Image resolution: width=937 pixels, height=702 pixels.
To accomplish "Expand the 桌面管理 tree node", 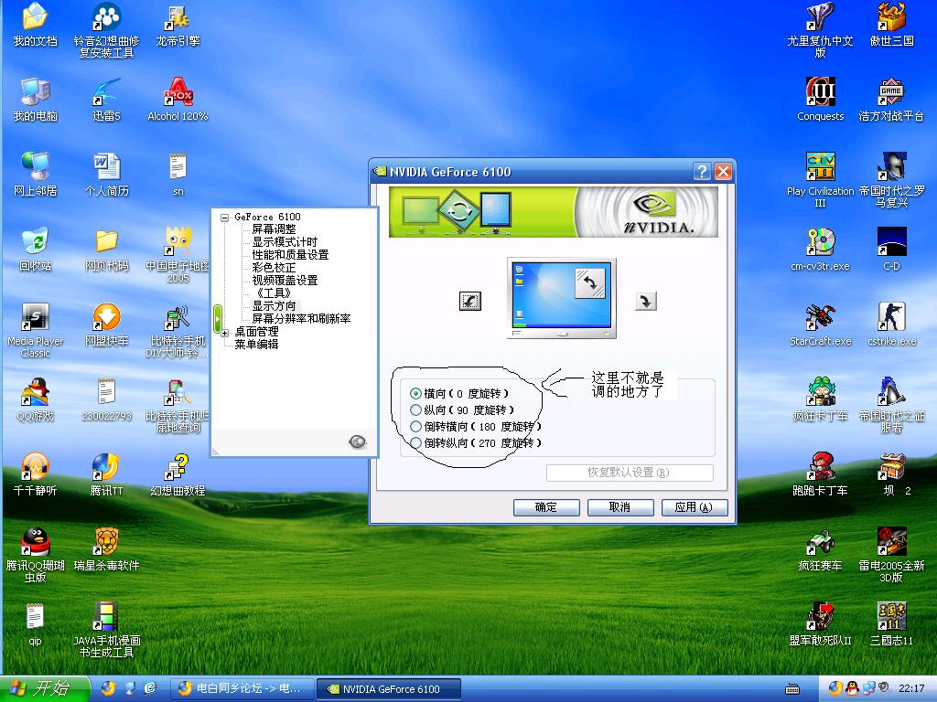I will click(225, 332).
